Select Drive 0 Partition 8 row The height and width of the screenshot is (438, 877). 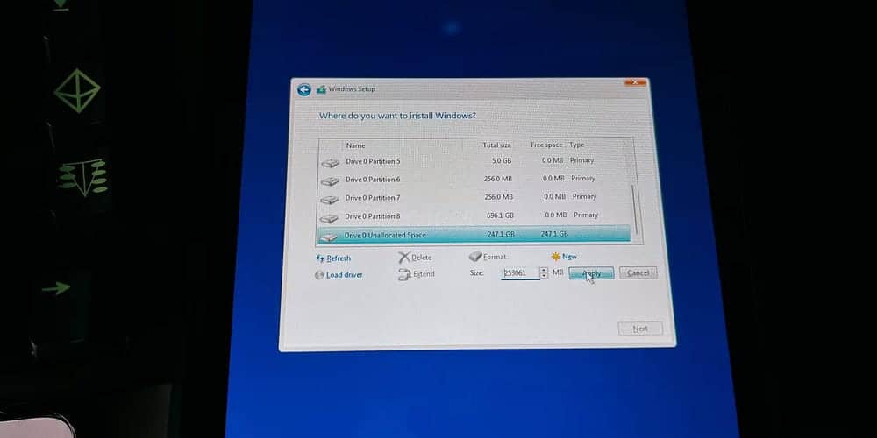pyautogui.click(x=475, y=215)
